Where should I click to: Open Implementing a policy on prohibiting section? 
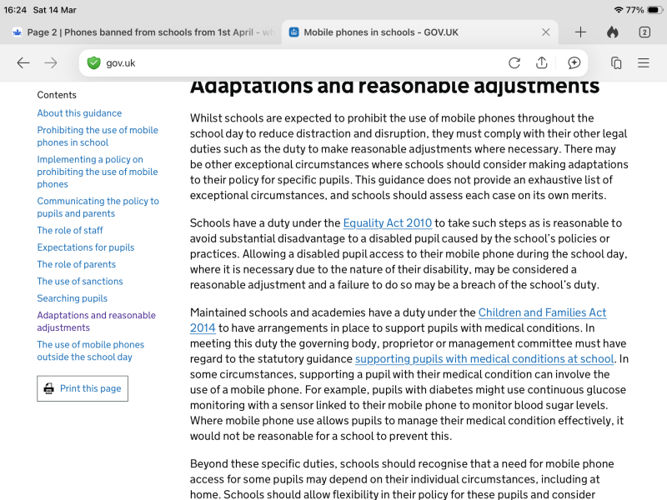98,172
